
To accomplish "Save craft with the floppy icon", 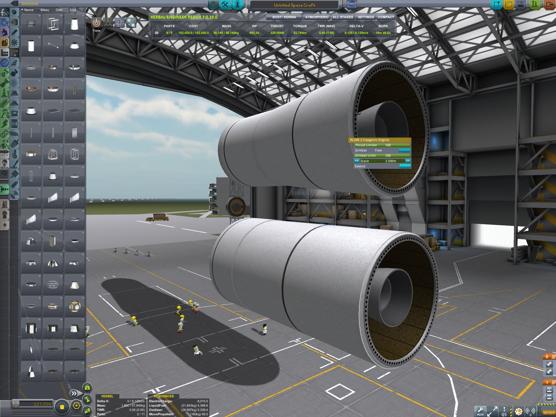I will 520,4.
